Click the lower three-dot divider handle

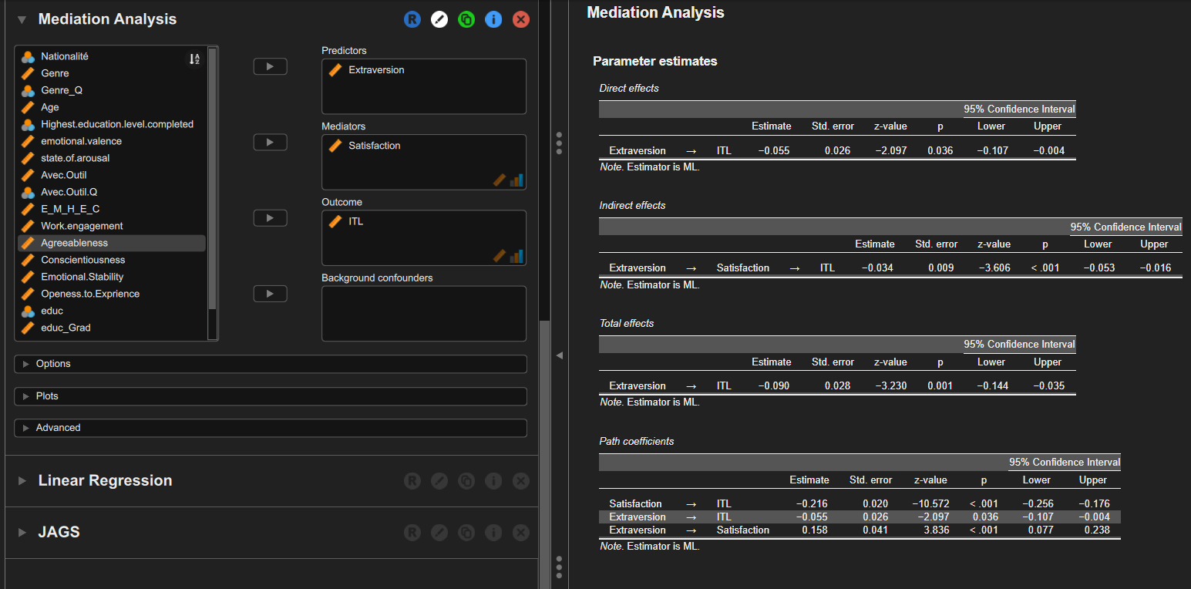[559, 567]
